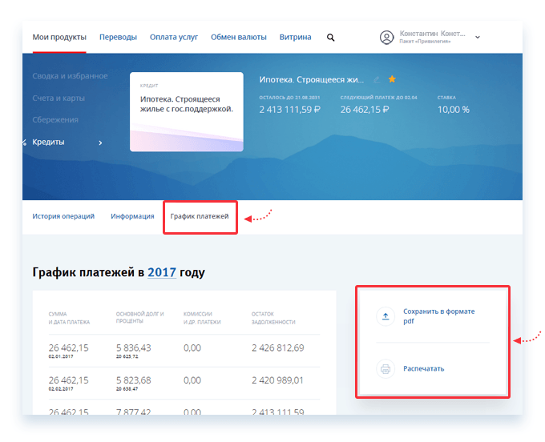Click the search magnifier icon
Image resolution: width=545 pixels, height=442 pixels.
point(331,38)
